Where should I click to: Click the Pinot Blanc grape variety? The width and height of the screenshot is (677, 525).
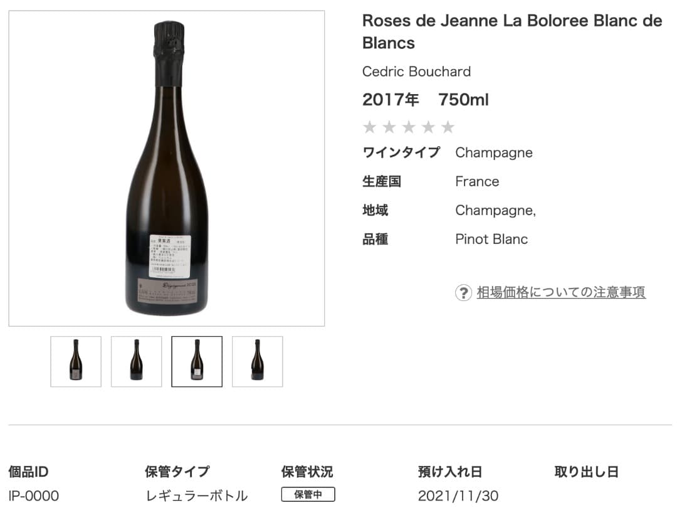tap(491, 239)
